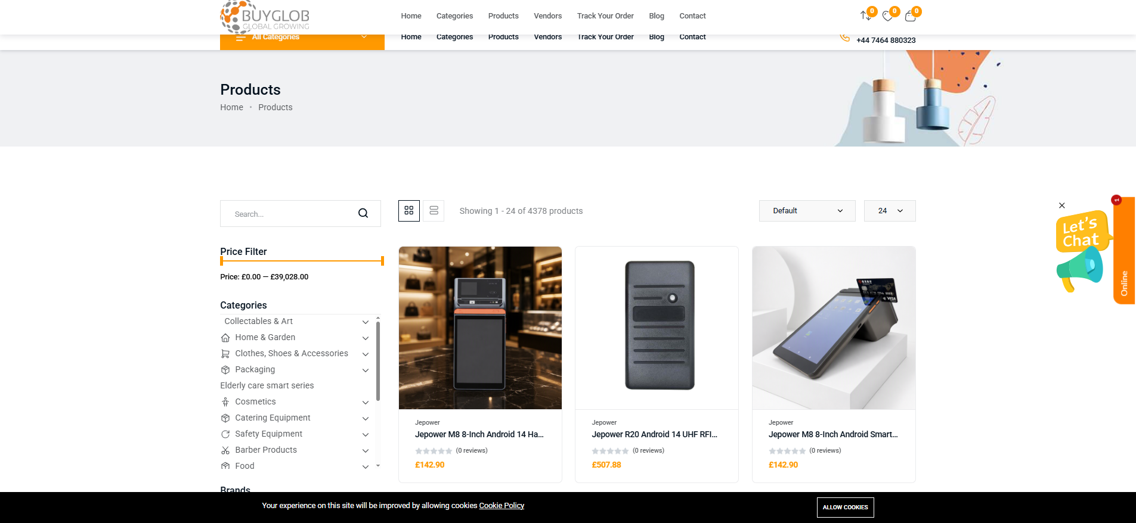Expand the Collectables & Art chevron
The width and height of the screenshot is (1136, 523).
click(x=366, y=322)
